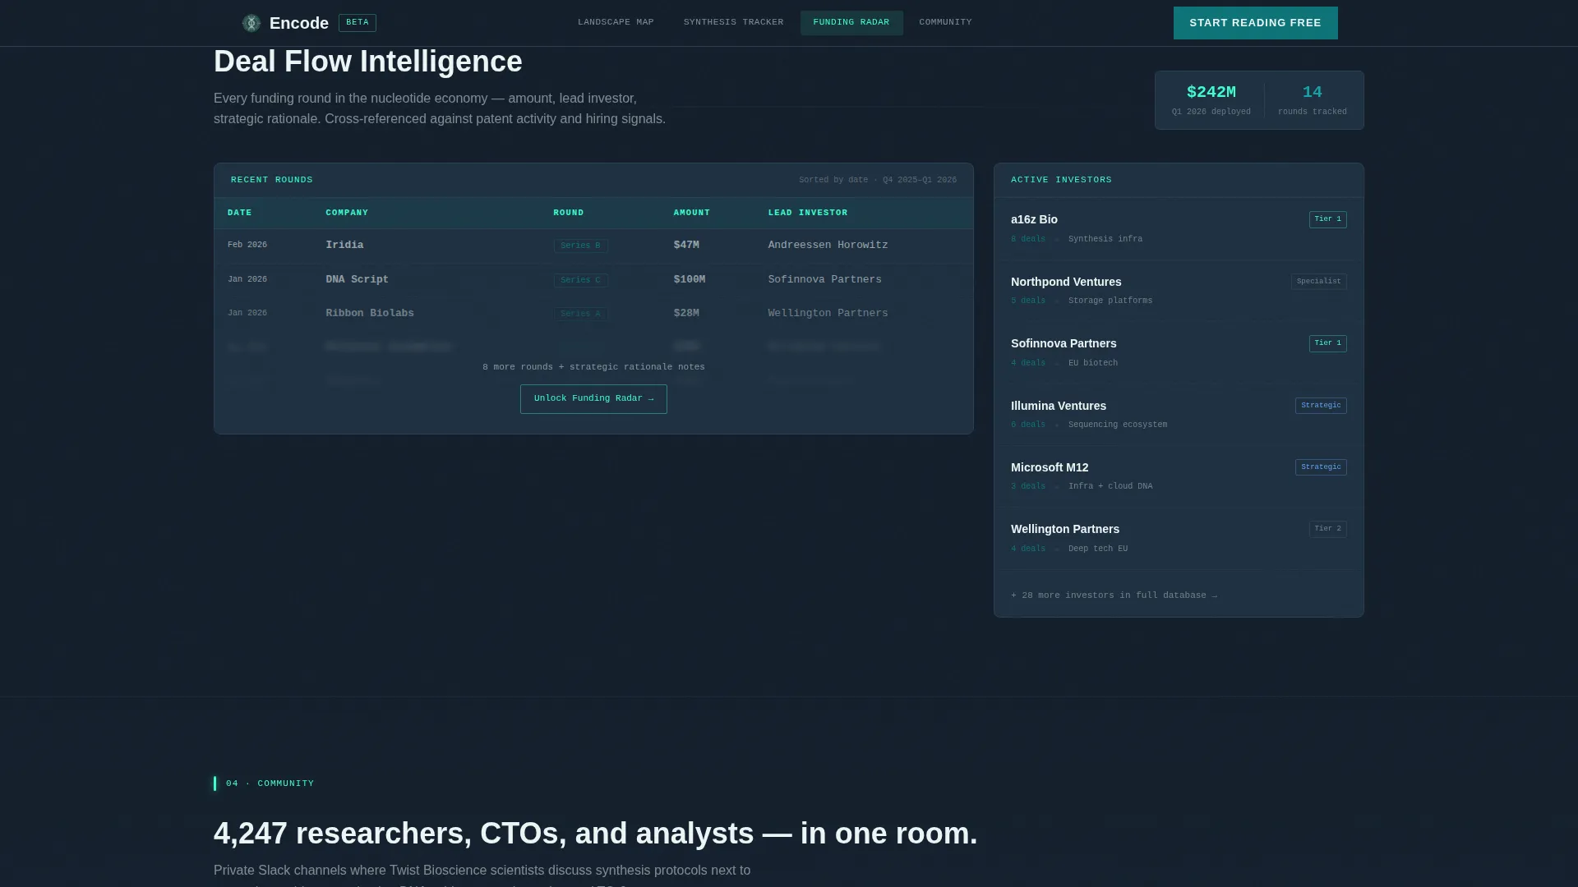Open the Northpond Ventures investor entry
Image resolution: width=1578 pixels, height=887 pixels.
click(x=1179, y=292)
